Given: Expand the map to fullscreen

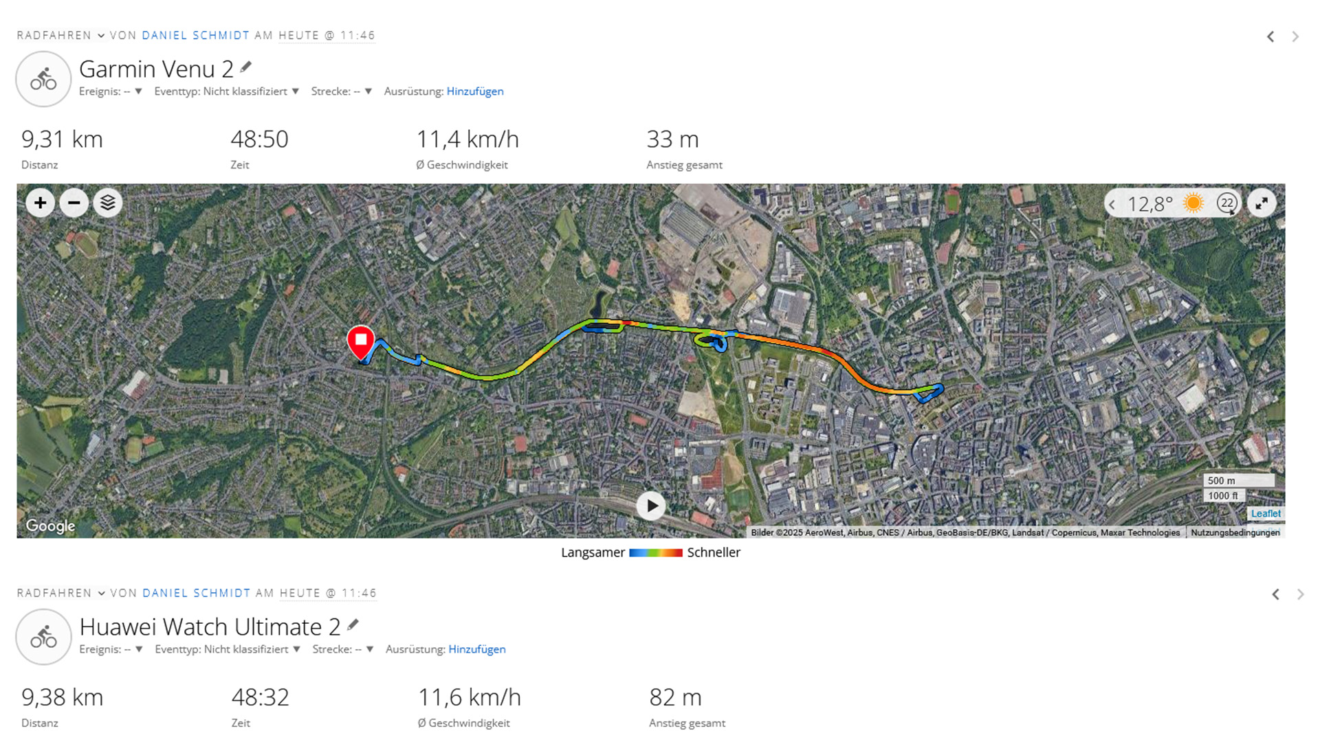Looking at the screenshot, I should [1262, 203].
